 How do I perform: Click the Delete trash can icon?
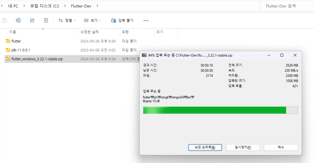pos(46,20)
